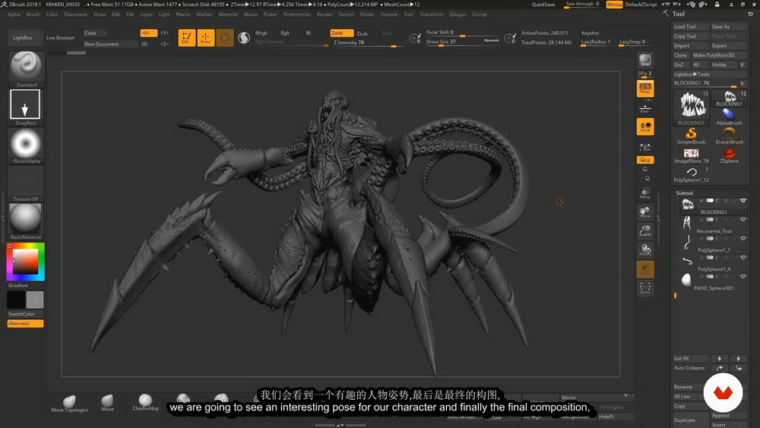Viewport: 760px width, 428px height.
Task: Select the Move Topological brush
Action: point(70,403)
